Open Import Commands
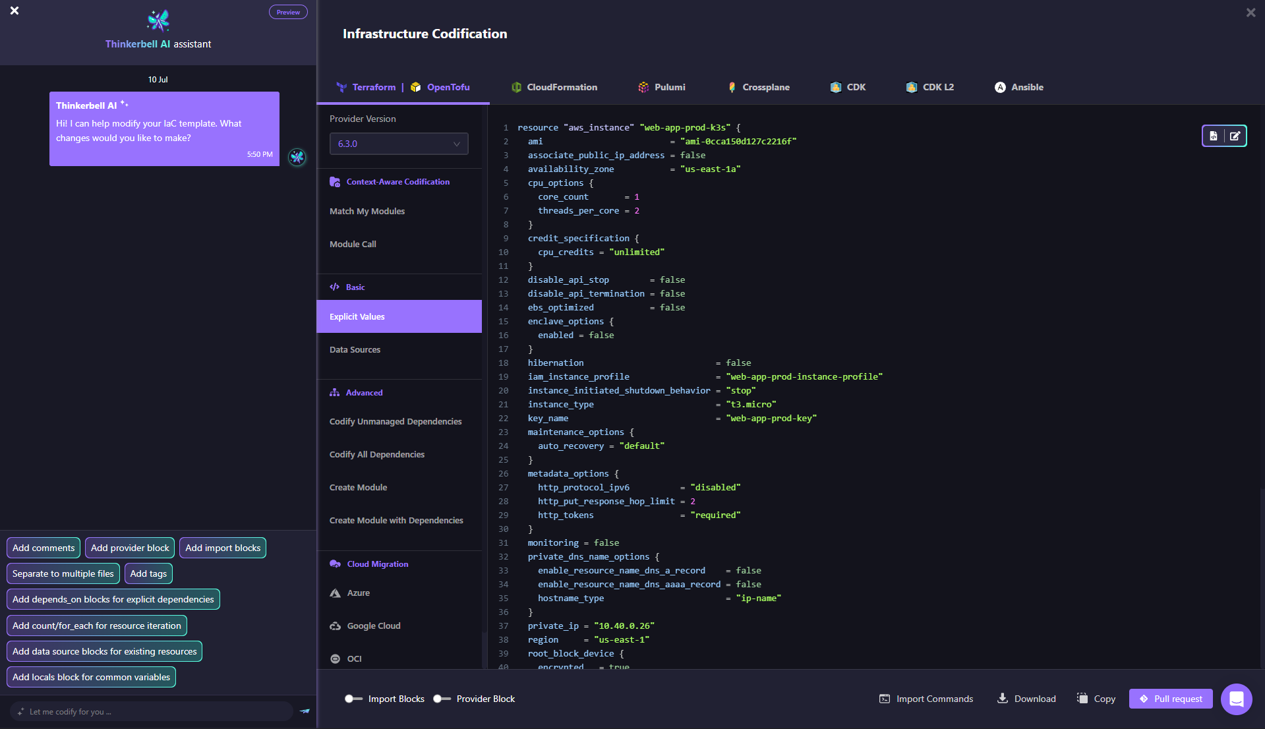Screen dimensions: 1265x729 [926, 699]
